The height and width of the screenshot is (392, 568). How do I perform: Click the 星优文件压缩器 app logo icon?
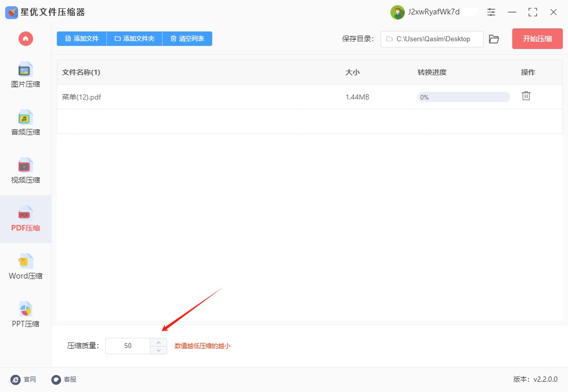click(x=11, y=13)
